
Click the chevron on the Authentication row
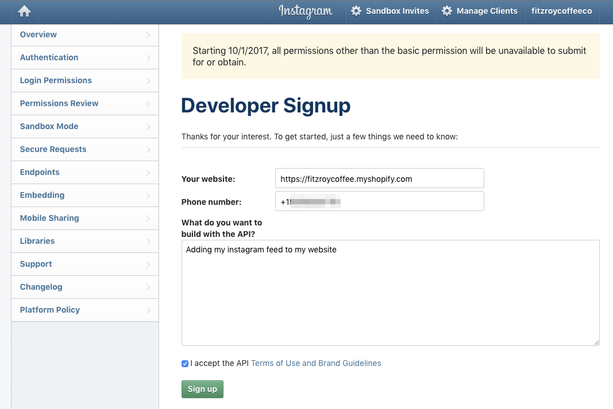(148, 58)
